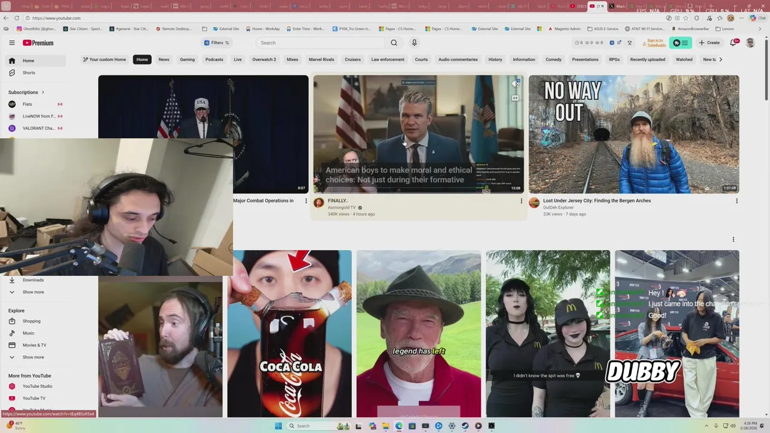Click the trophy icon in toolbar
770x433 pixels.
point(630,43)
